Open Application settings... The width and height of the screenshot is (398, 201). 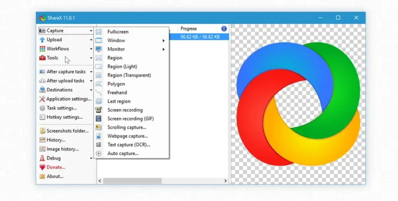pos(66,99)
